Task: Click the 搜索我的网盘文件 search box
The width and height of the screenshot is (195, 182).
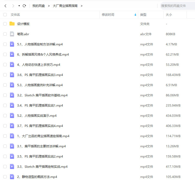Action: pyautogui.click(x=177, y=6)
